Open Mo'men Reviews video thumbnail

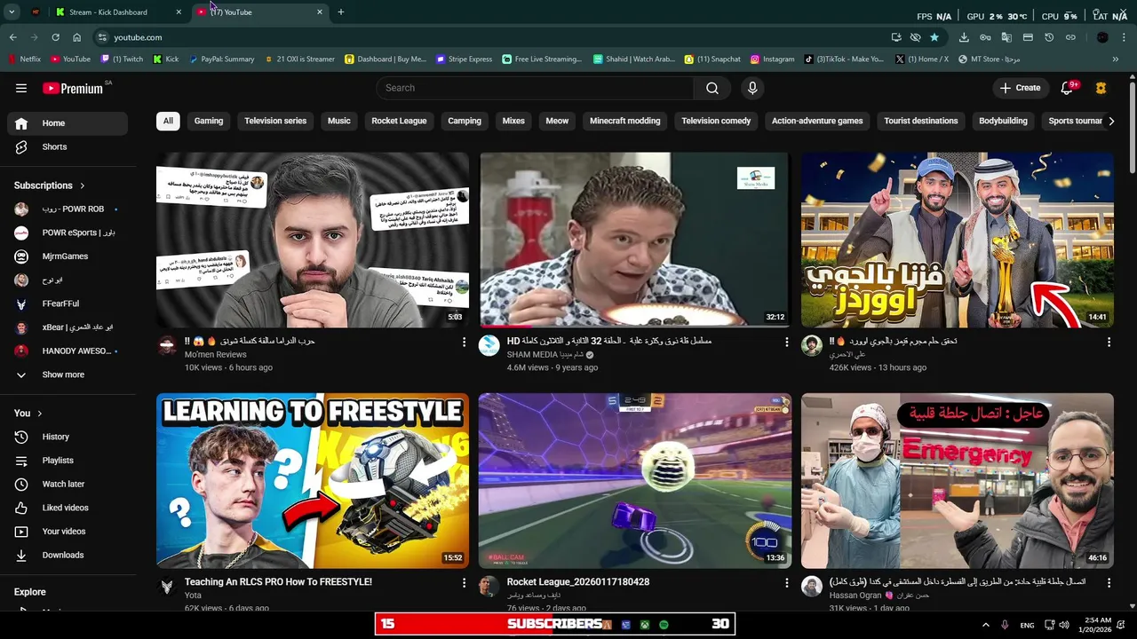(313, 240)
